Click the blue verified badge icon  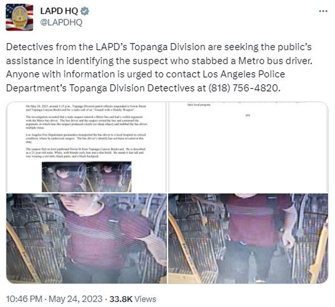point(85,11)
